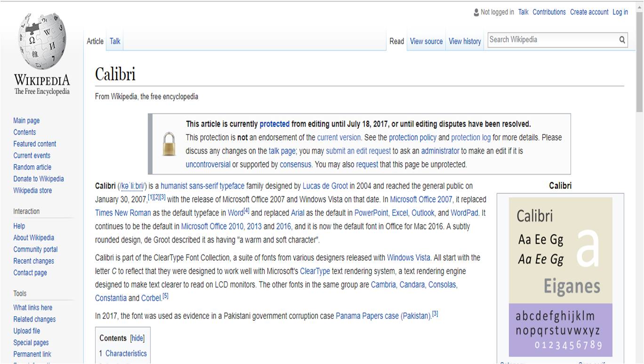Image resolution: width=644 pixels, height=364 pixels.
Task: Switch to the Talk tab
Action: pyautogui.click(x=115, y=41)
